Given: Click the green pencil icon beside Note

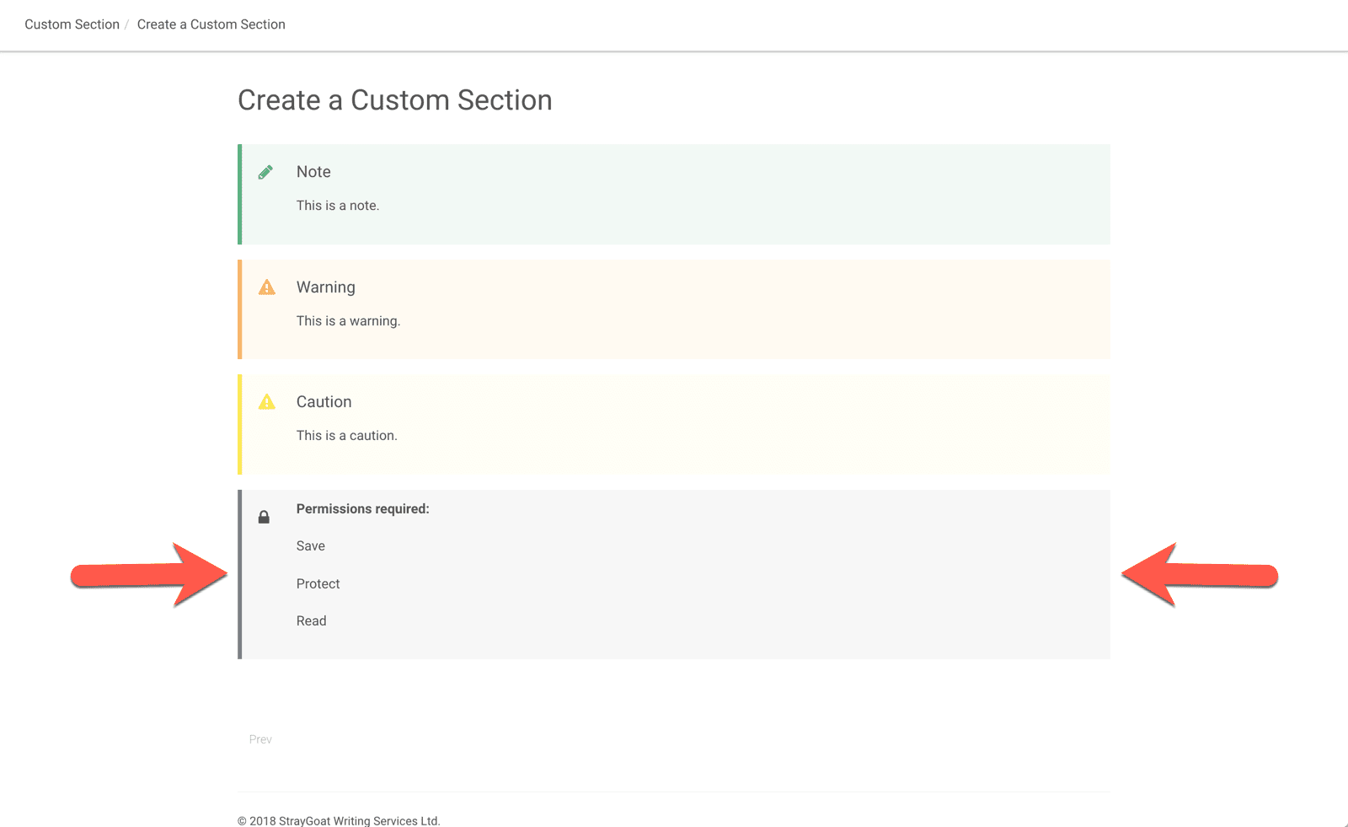Looking at the screenshot, I should 266,171.
